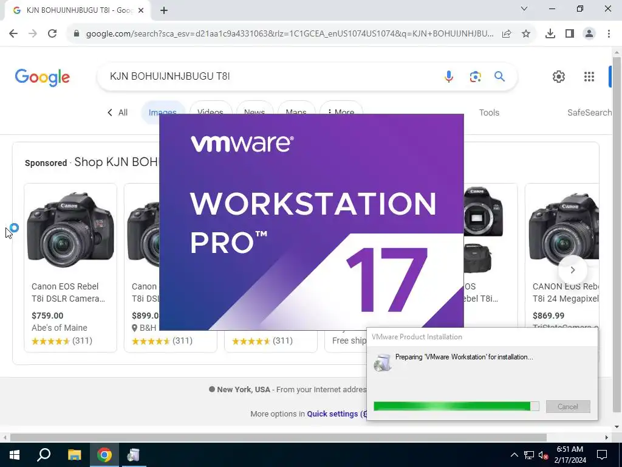Toggle the Chrome side panel icon

[570, 34]
